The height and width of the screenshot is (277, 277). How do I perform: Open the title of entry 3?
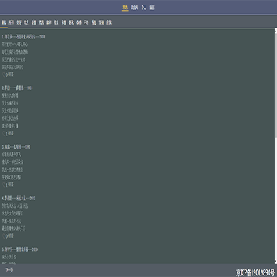tap(16, 147)
